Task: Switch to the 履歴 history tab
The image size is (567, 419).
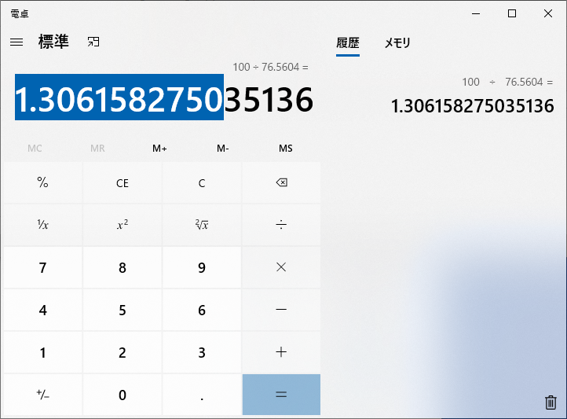Action: click(348, 43)
